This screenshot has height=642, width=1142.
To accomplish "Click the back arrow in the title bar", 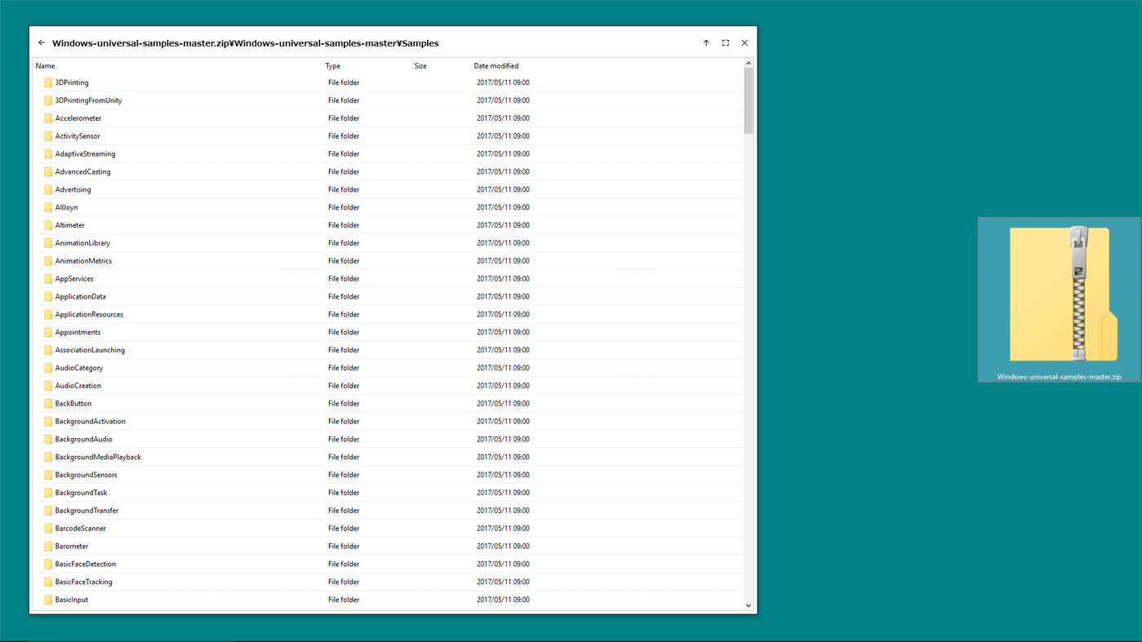I will 42,43.
